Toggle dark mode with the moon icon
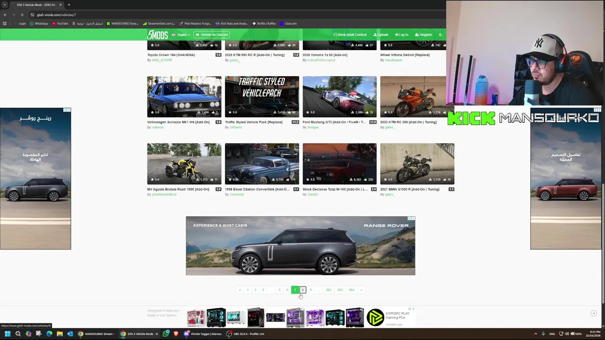The height and width of the screenshot is (340, 605). pos(441,34)
